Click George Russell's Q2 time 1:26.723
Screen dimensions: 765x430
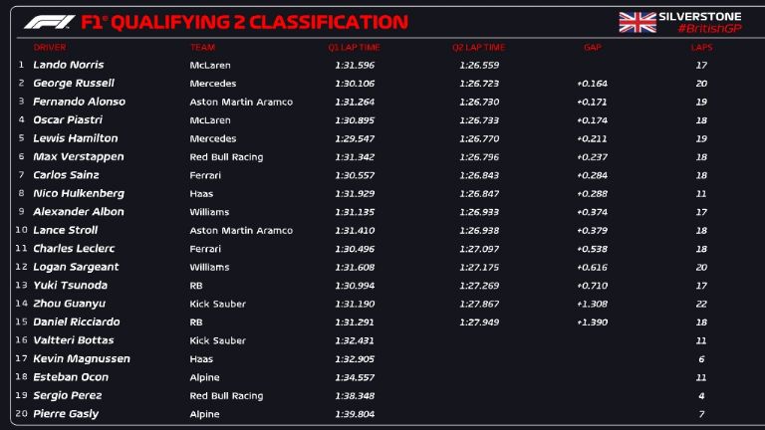478,84
